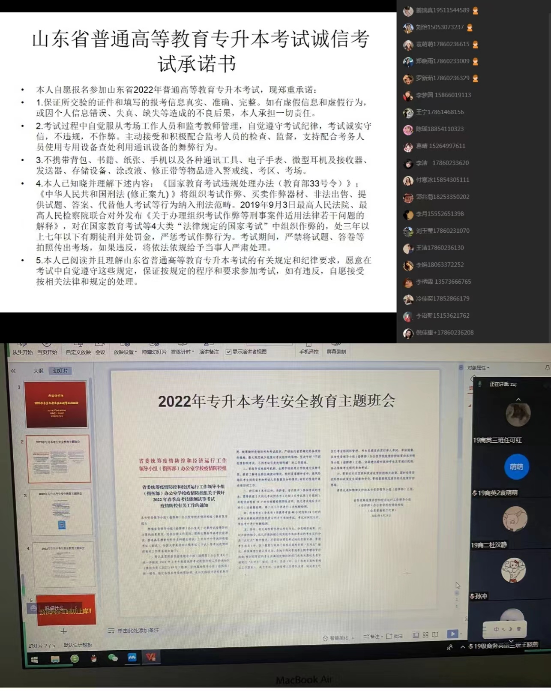Add a new slide with plus icon
Image resolution: width=551 pixels, height=691 pixels.
(x=64, y=631)
